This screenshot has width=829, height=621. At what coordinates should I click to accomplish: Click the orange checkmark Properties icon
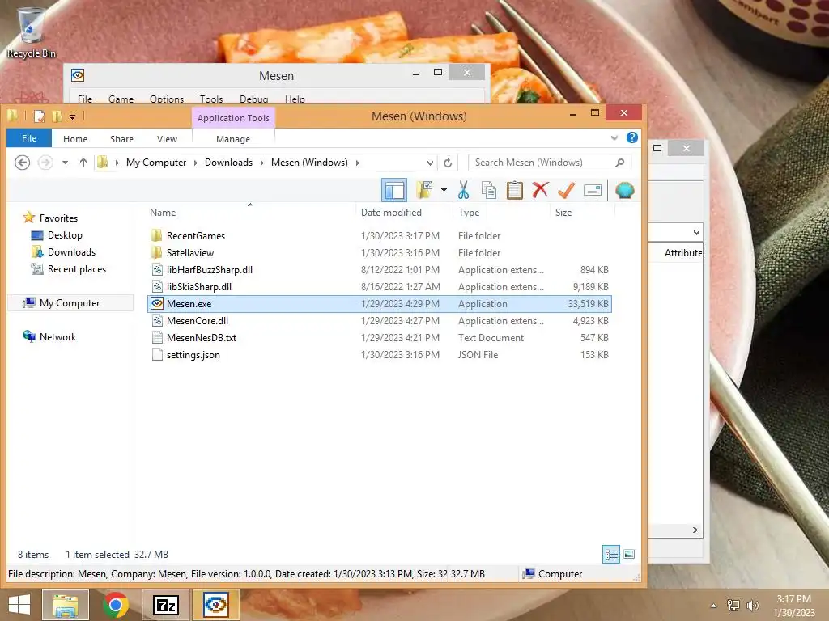click(566, 190)
